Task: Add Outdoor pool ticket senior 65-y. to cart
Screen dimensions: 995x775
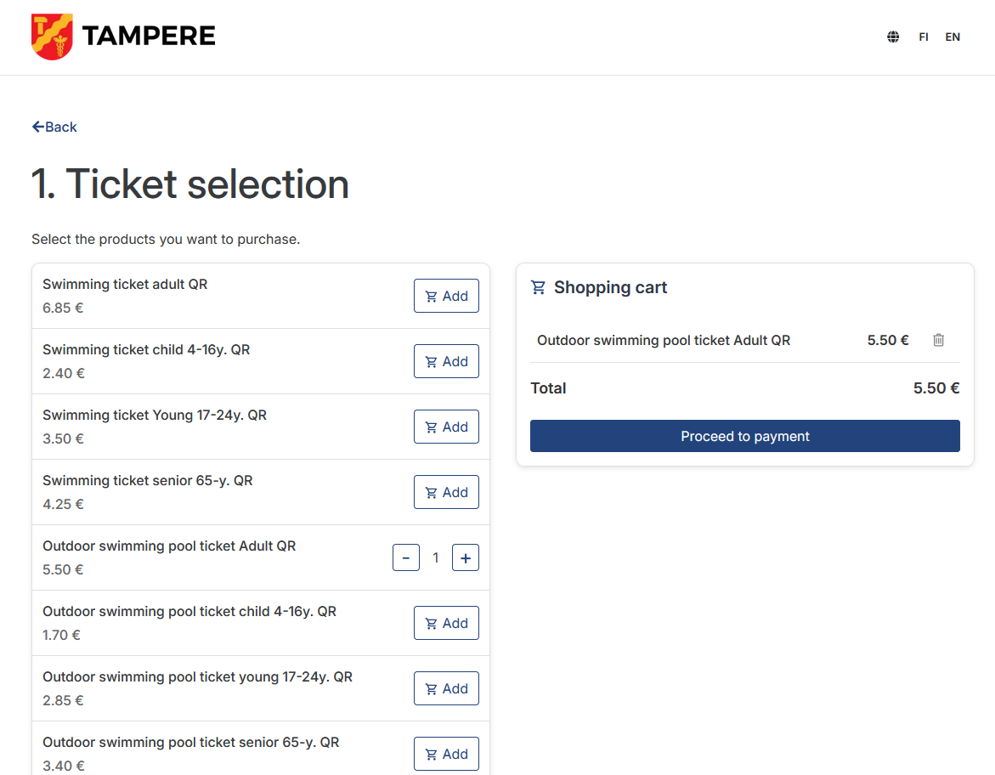Action: pyautogui.click(x=446, y=754)
